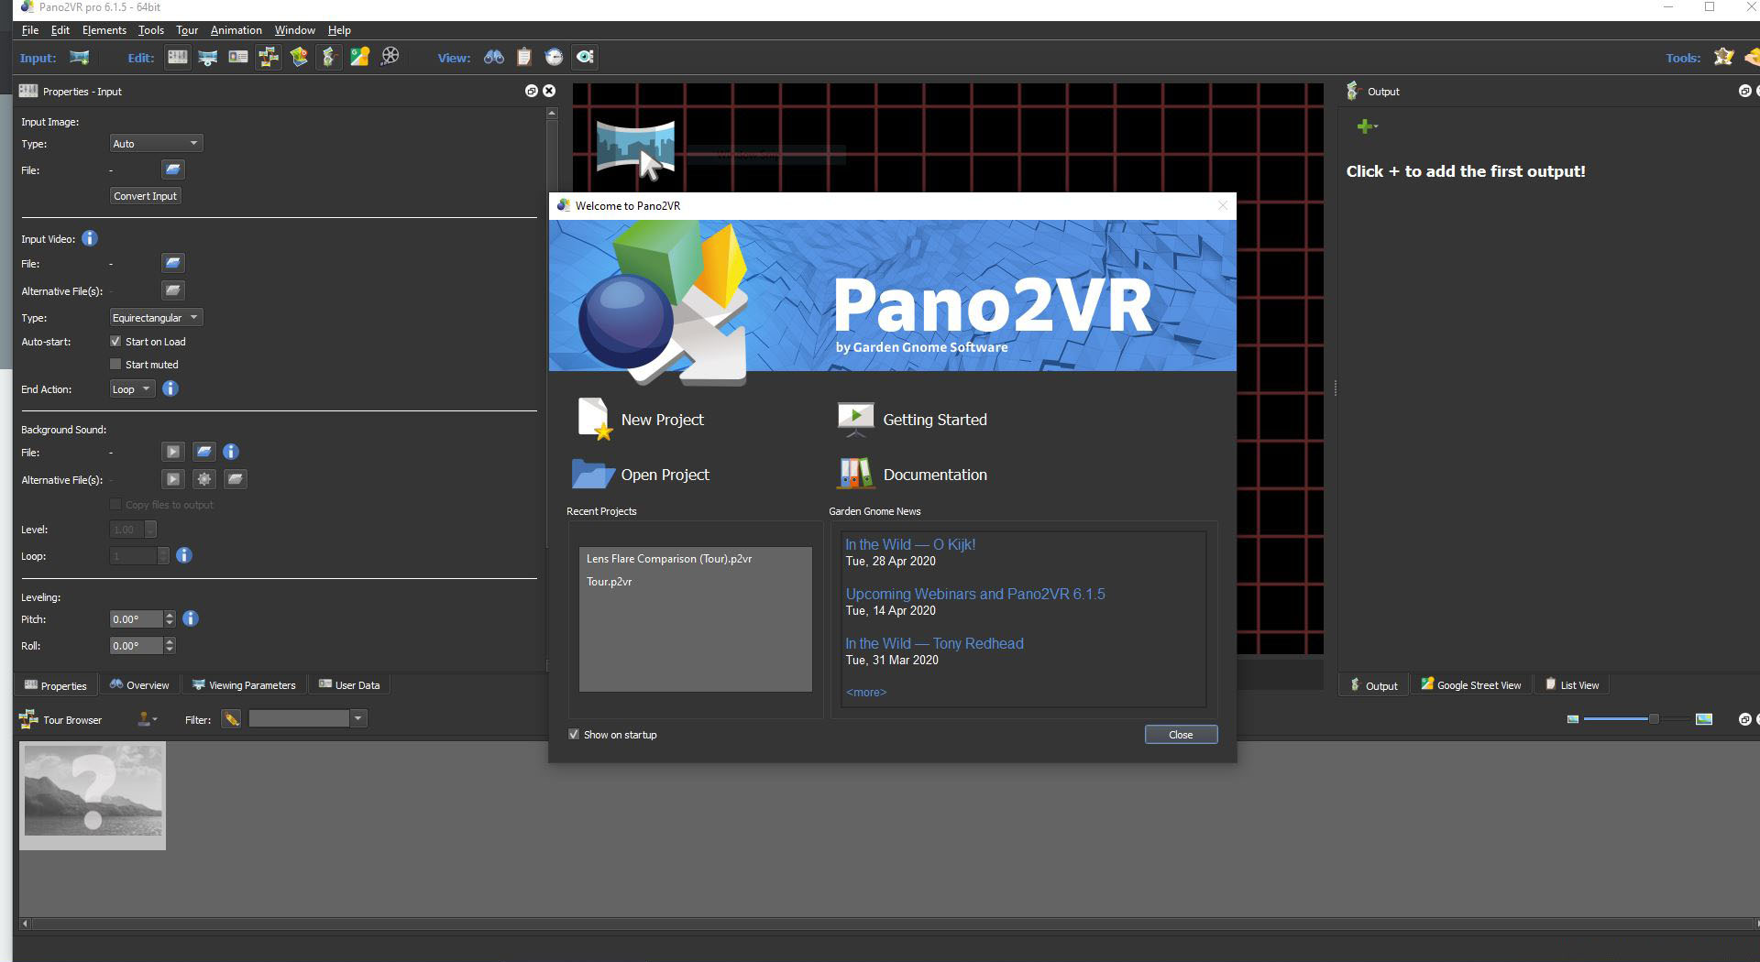Switch to the Google Street View tab
This screenshot has width=1760, height=962.
pyautogui.click(x=1470, y=684)
